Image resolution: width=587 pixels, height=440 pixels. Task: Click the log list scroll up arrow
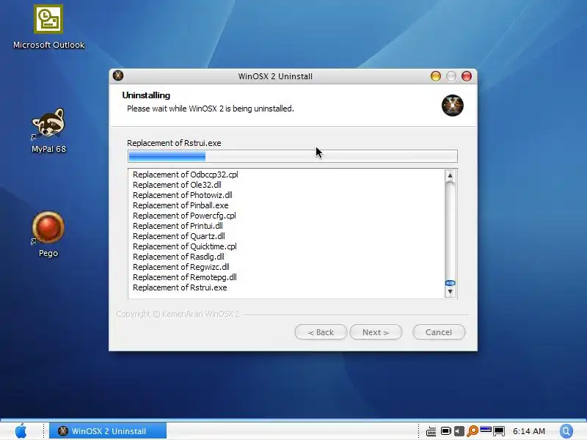[x=450, y=175]
